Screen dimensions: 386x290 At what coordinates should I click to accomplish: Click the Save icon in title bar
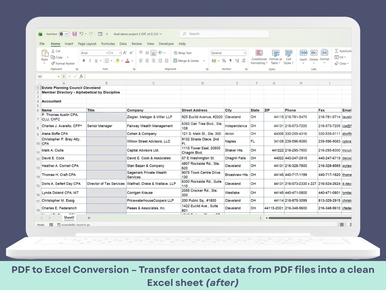tap(74, 34)
